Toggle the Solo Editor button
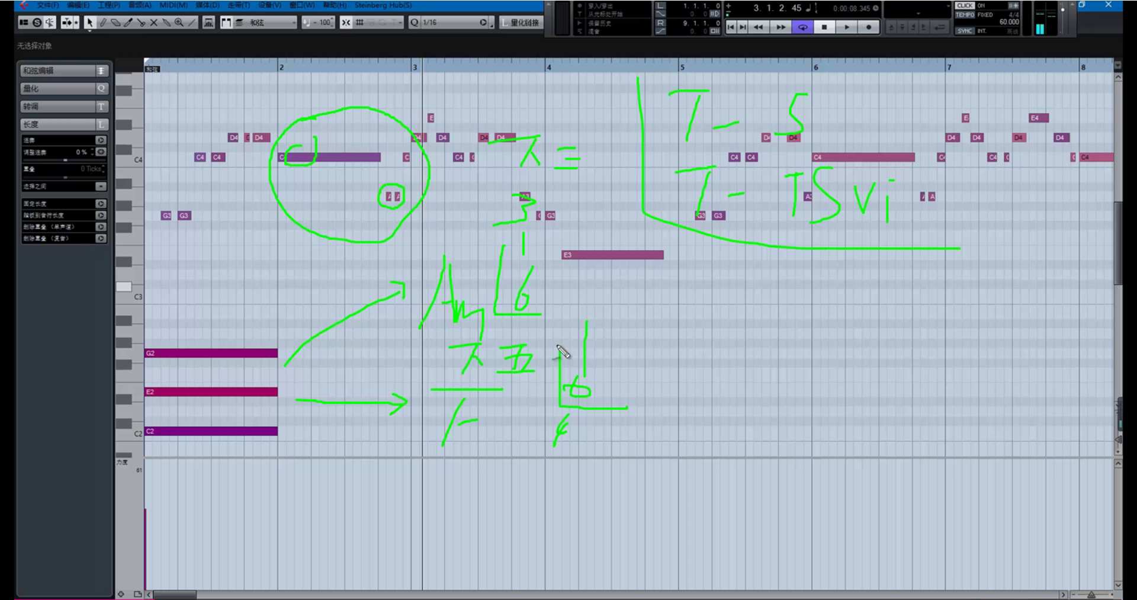 point(37,23)
